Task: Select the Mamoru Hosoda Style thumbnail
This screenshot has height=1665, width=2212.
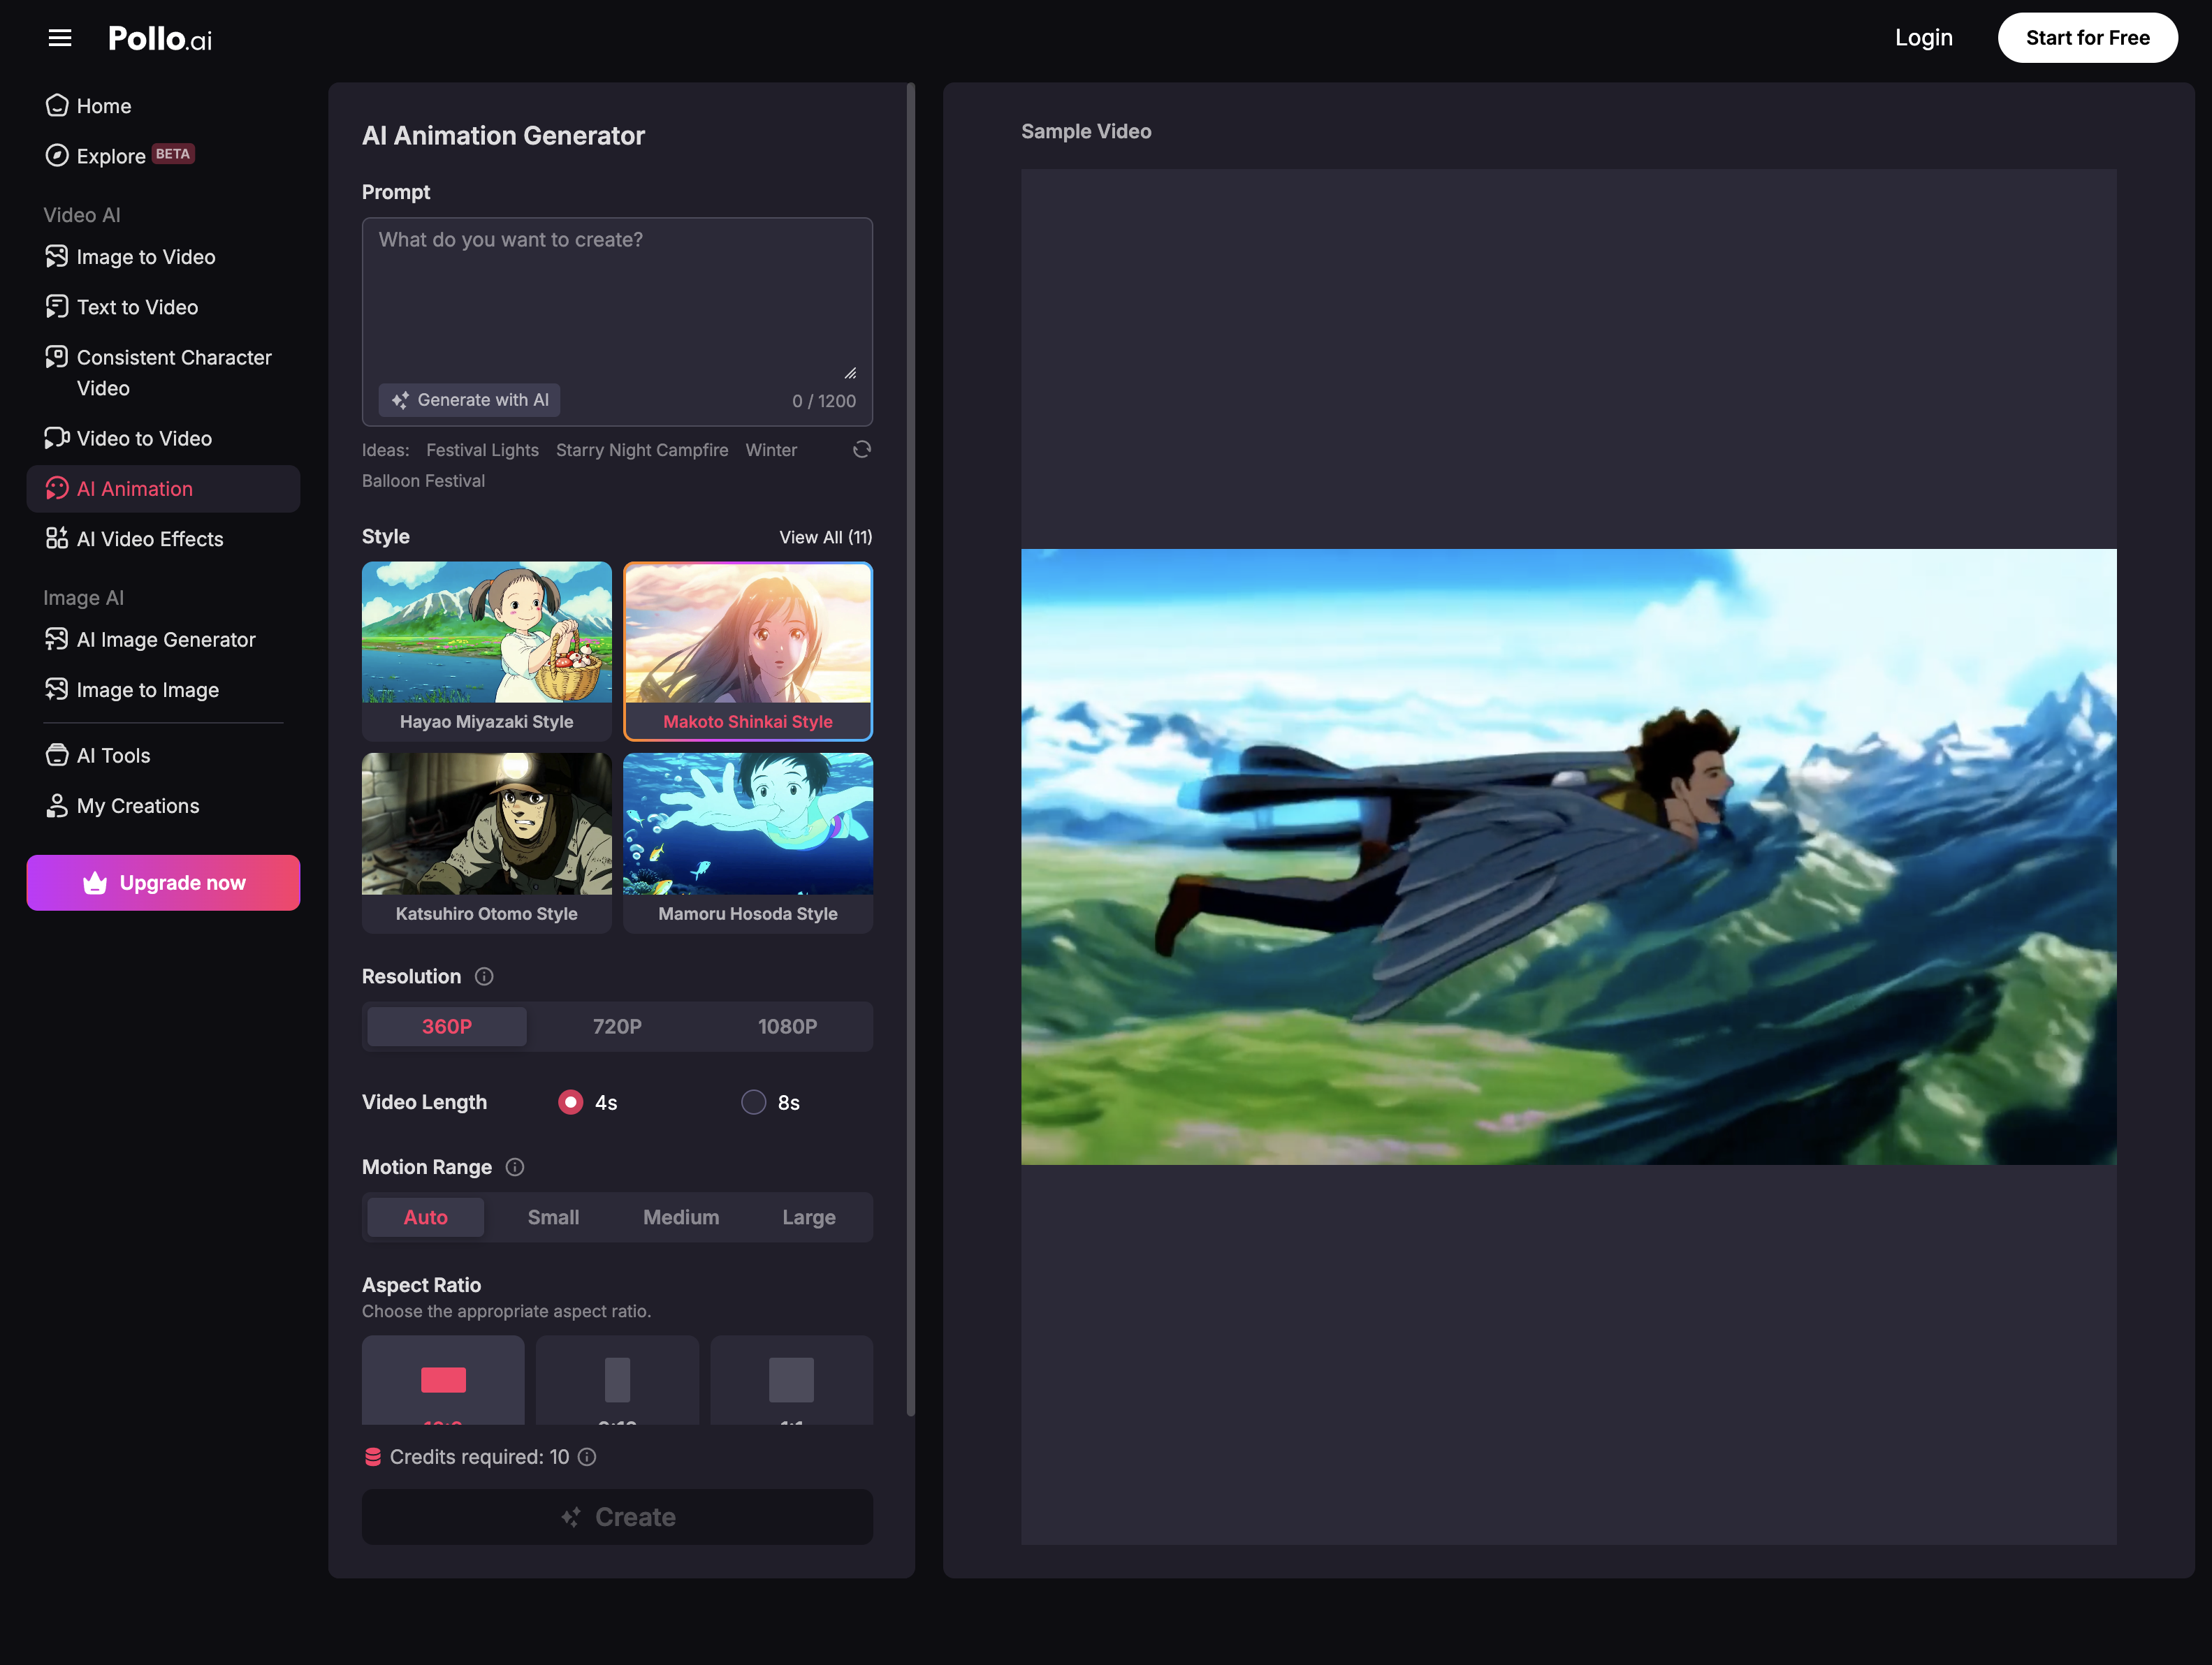Action: click(748, 842)
